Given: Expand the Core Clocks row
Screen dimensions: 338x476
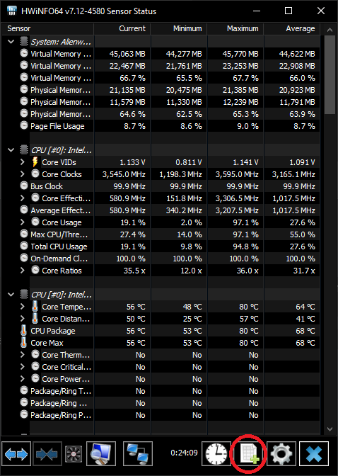Looking at the screenshot, I should [23, 174].
